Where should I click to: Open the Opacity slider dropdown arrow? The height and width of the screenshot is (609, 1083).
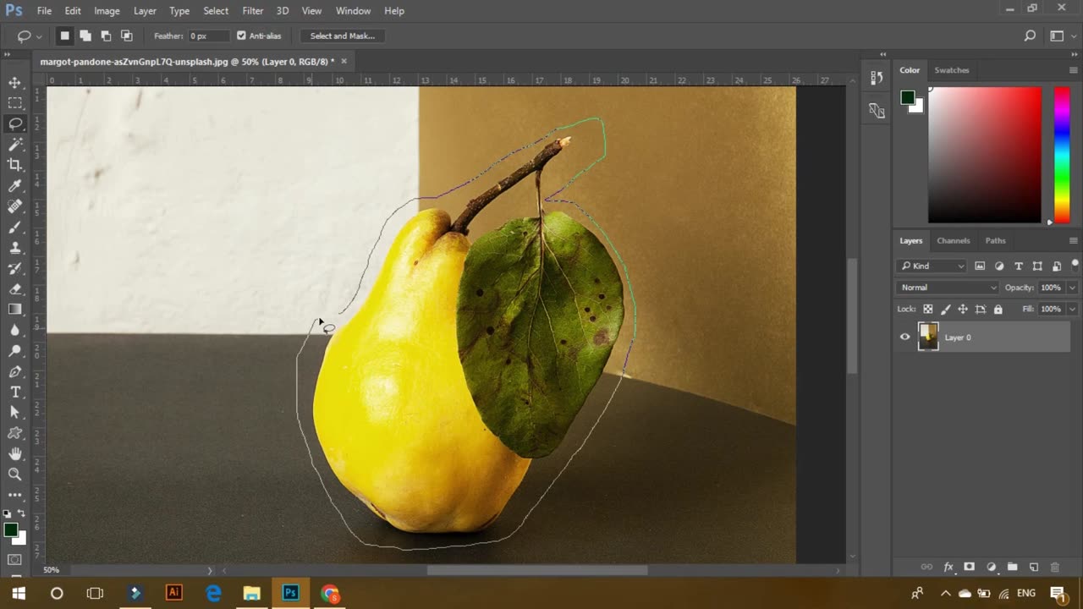click(x=1072, y=288)
